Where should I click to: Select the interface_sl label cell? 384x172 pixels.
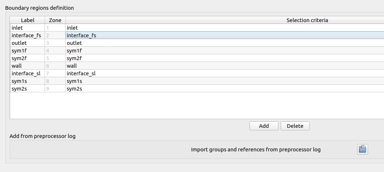pyautogui.click(x=27, y=74)
